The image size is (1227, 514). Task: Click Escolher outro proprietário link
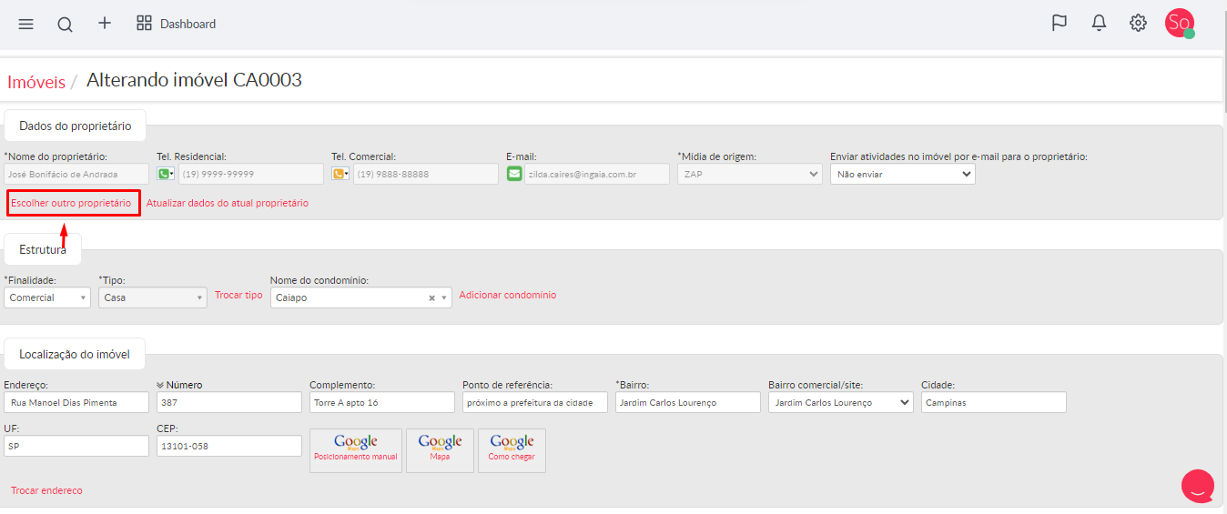pyautogui.click(x=71, y=203)
